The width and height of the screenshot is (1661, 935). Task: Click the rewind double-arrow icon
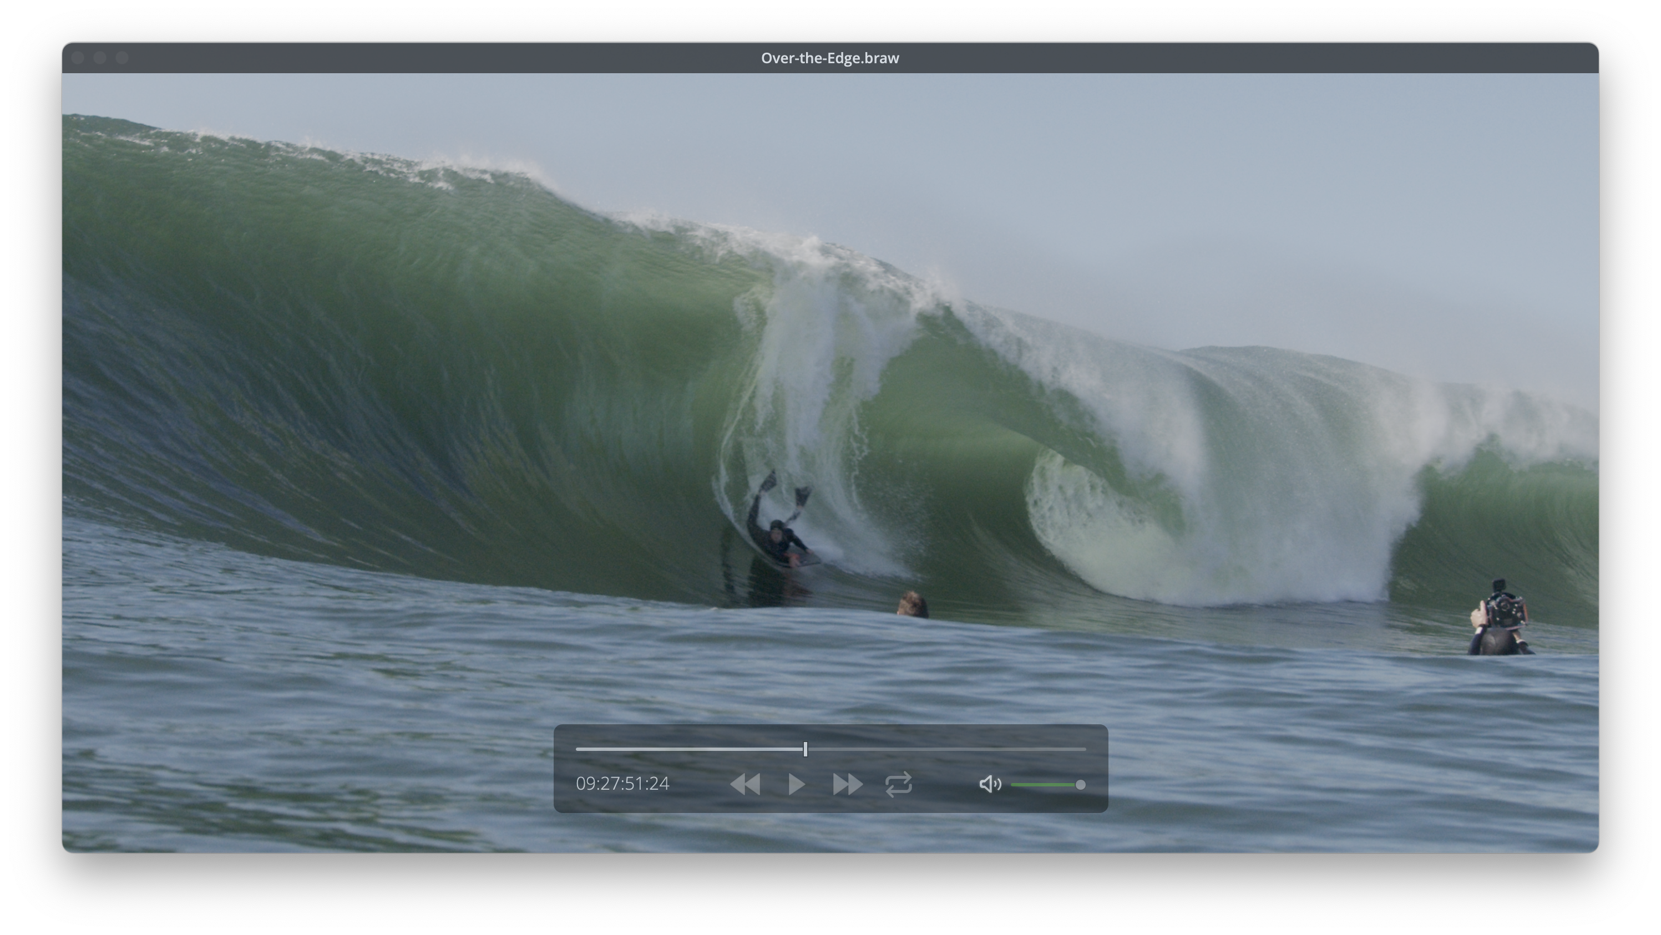click(x=746, y=784)
